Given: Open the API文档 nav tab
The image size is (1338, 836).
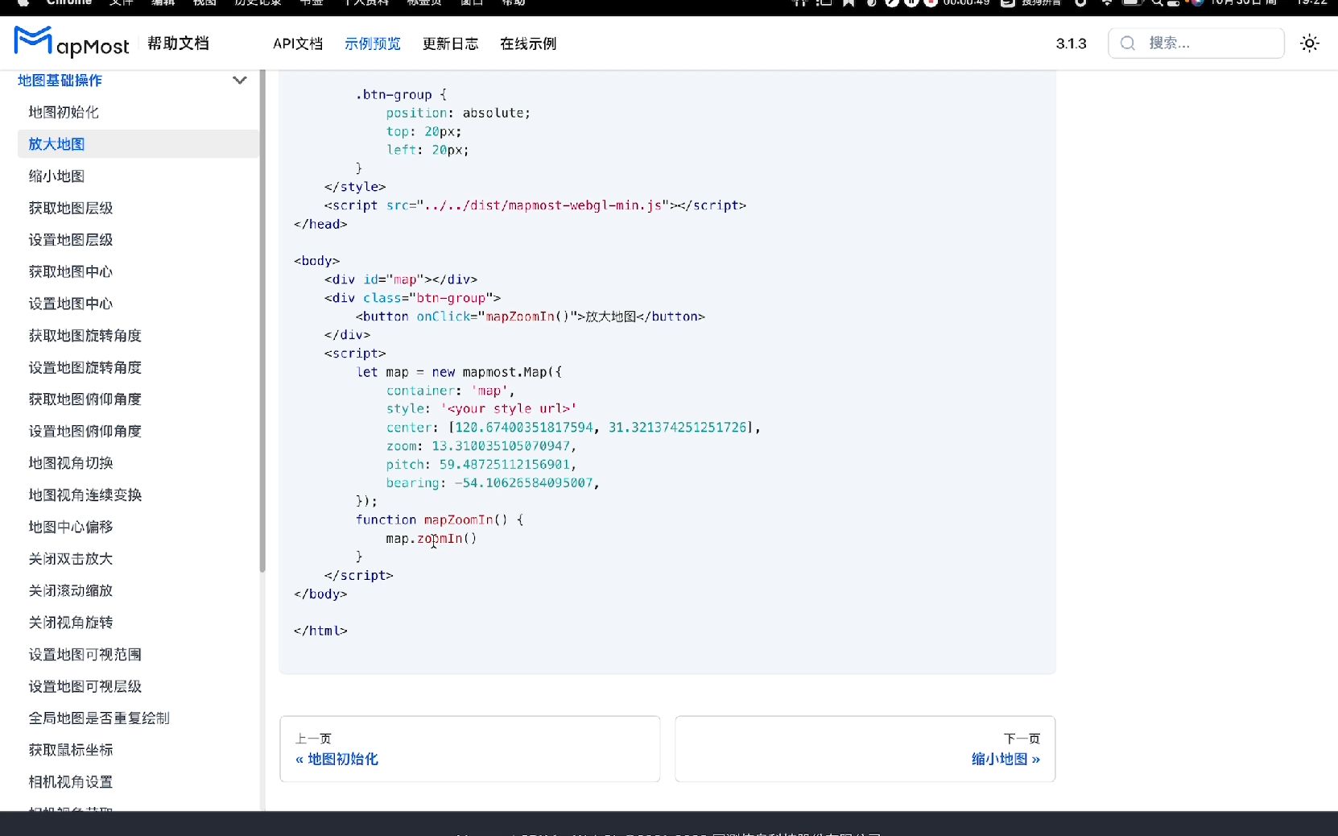Looking at the screenshot, I should 298,43.
